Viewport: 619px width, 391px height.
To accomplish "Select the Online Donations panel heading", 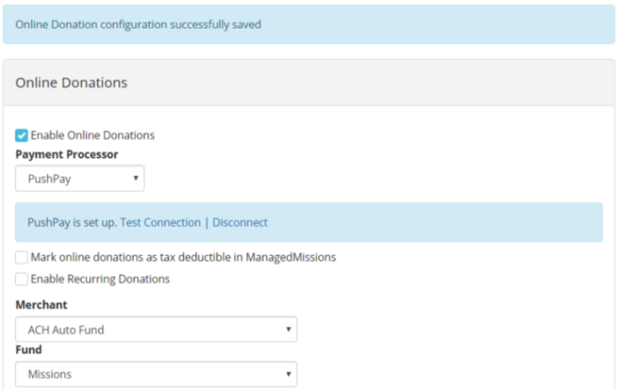I will pyautogui.click(x=72, y=83).
